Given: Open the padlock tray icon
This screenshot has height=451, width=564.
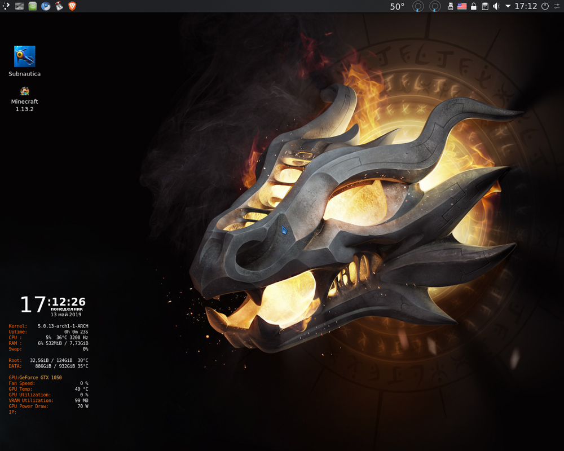Looking at the screenshot, I should [474, 6].
